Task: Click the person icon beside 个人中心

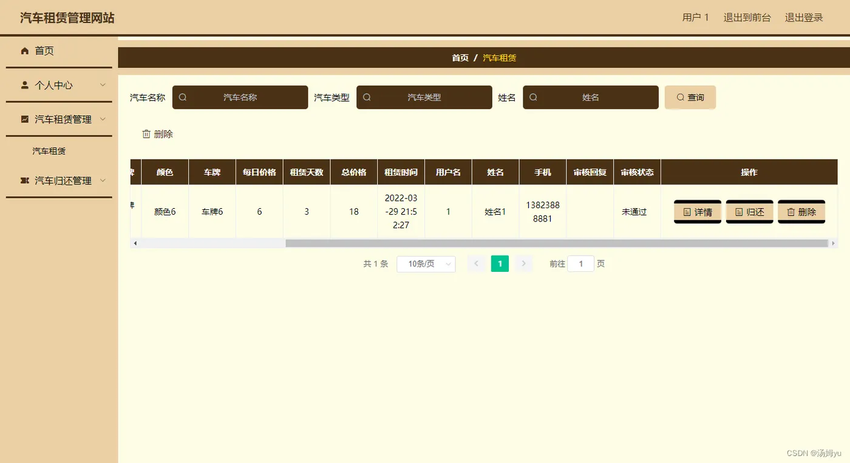Action: click(x=25, y=86)
